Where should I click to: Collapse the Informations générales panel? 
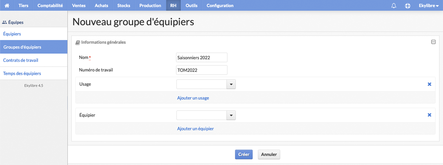point(433,42)
